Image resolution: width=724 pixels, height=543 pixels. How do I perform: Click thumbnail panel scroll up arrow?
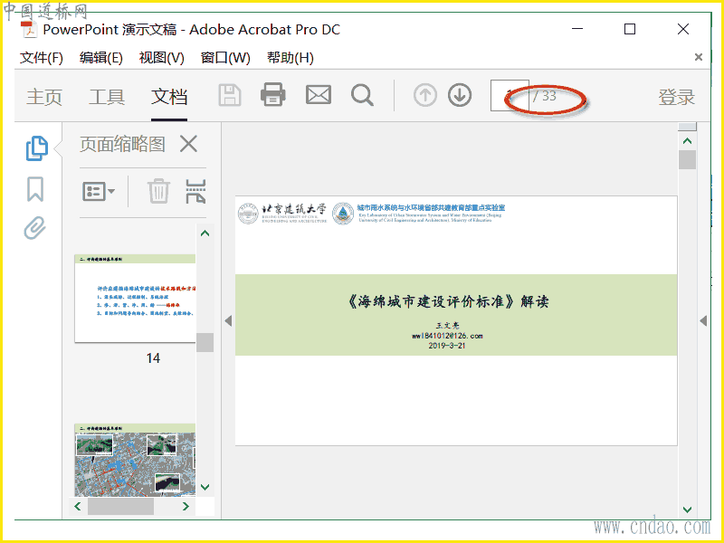pyautogui.click(x=205, y=233)
